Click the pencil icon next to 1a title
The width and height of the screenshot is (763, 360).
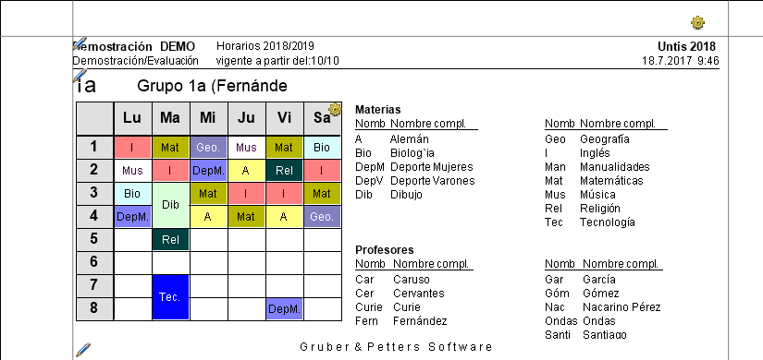(80, 75)
